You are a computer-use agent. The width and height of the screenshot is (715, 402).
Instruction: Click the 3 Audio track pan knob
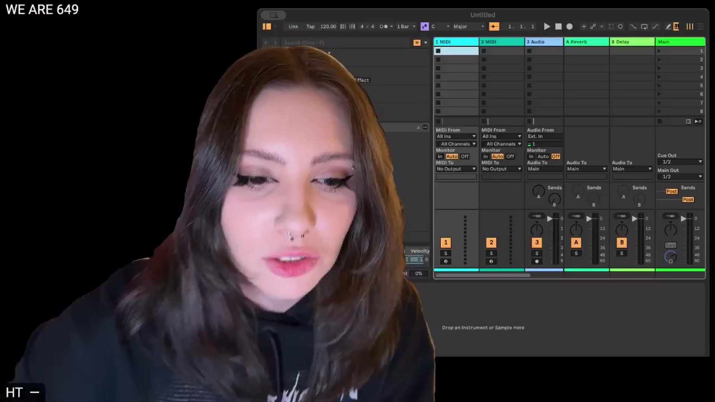537,230
